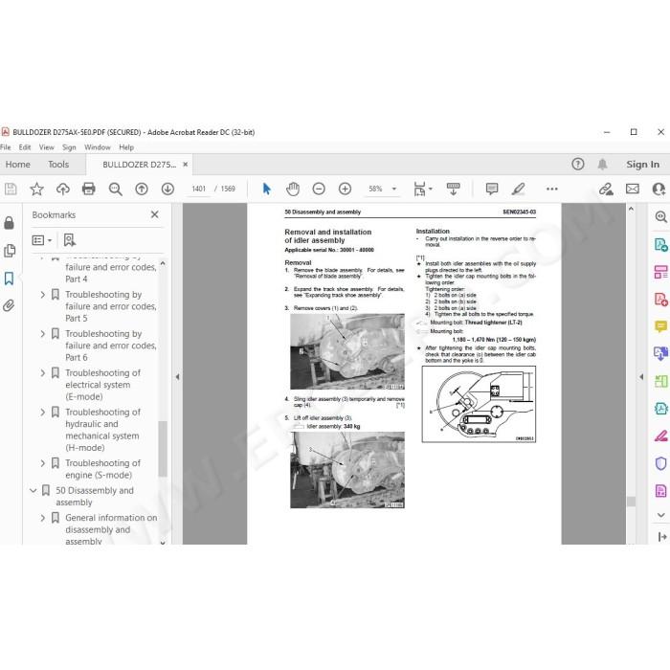Select the Hand pan tool
Image resolution: width=670 pixels, height=670 pixels.
[293, 189]
